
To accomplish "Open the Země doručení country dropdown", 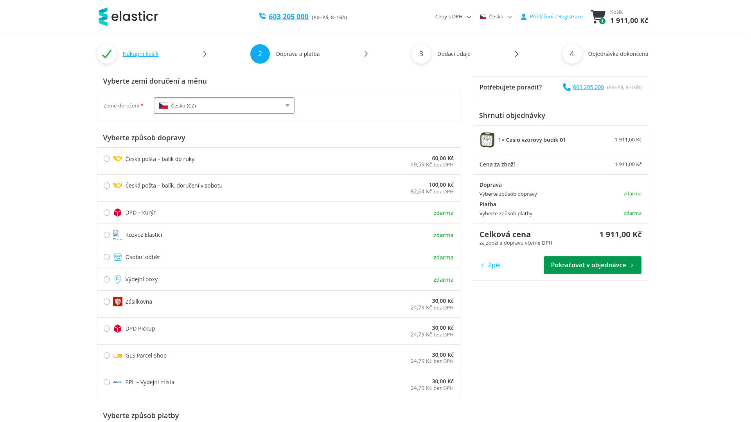I will click(x=224, y=105).
